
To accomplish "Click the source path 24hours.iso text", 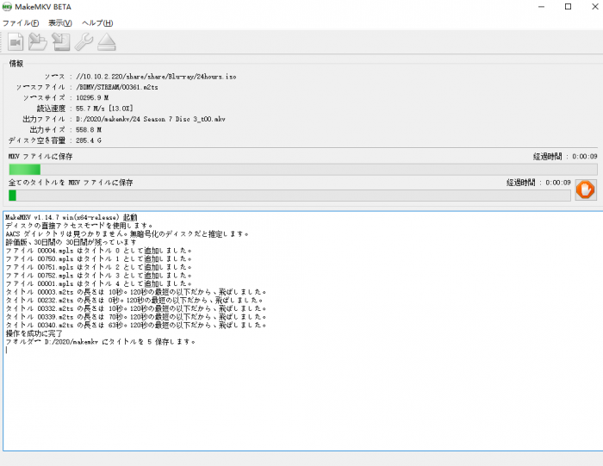I will point(156,77).
